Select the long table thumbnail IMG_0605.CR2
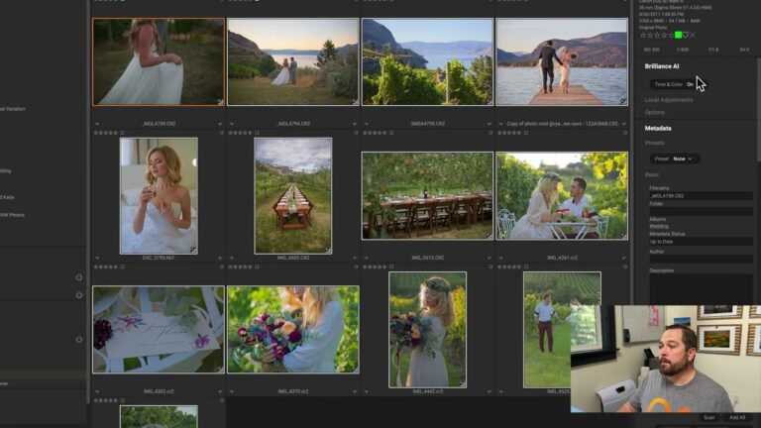Viewport: 761px width, 428px height. [293, 195]
